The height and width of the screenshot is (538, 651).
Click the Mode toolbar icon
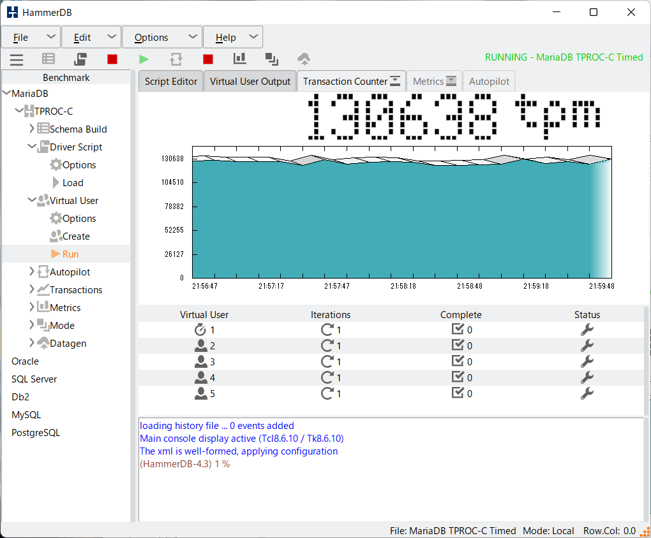[x=271, y=59]
